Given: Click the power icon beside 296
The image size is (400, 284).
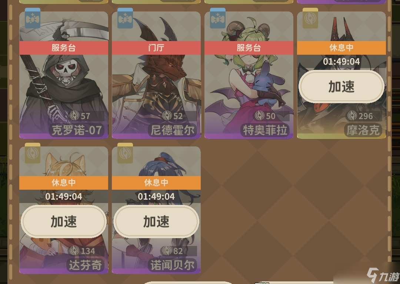Looking at the screenshot, I should coord(352,116).
